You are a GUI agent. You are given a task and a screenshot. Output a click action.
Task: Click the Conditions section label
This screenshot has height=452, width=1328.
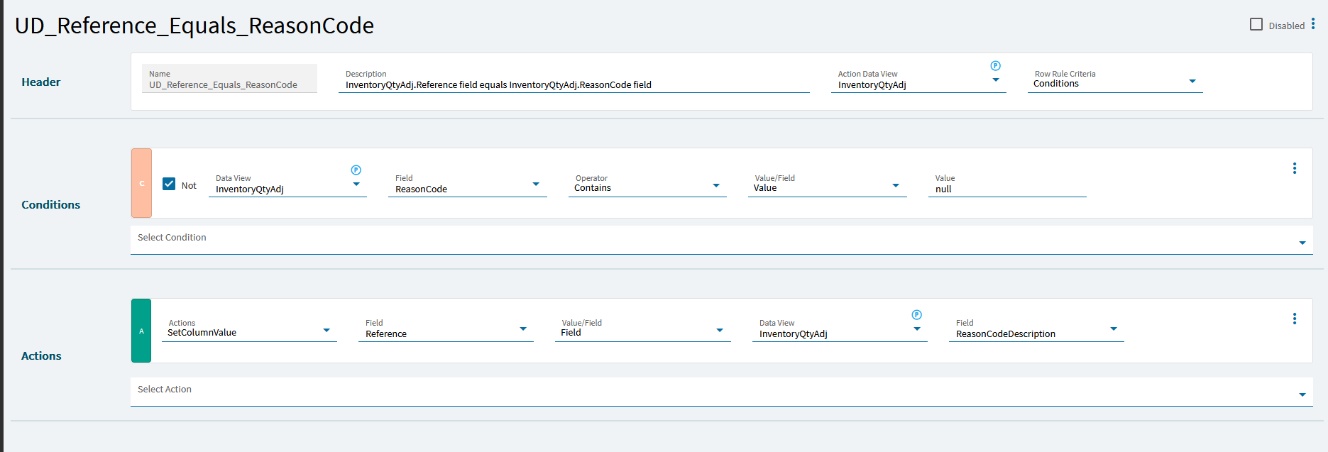(51, 205)
